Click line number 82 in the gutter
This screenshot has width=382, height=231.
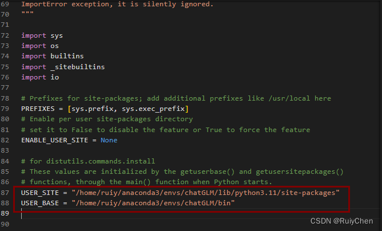click(x=5, y=140)
